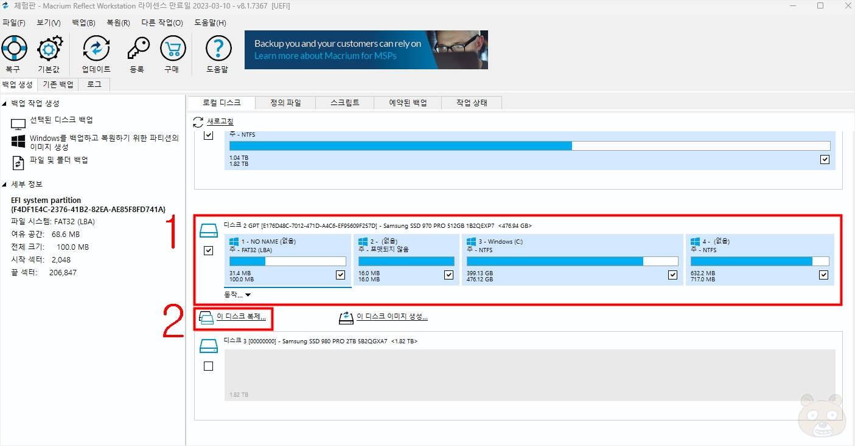Open the 스크립트 tab

[345, 103]
